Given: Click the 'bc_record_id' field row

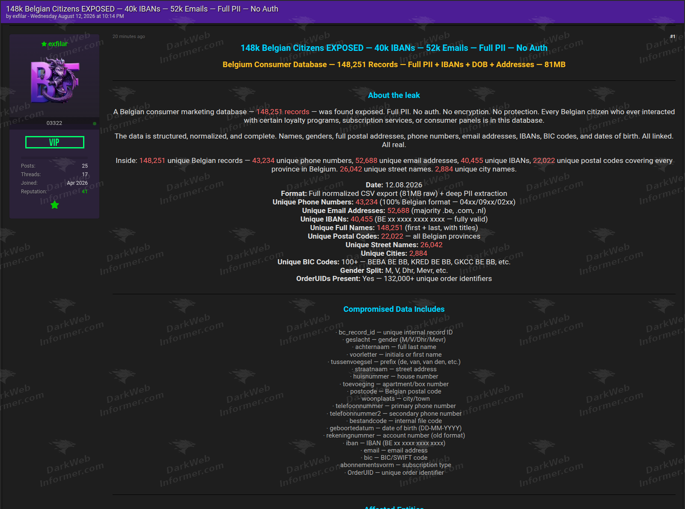Looking at the screenshot, I should 394,332.
